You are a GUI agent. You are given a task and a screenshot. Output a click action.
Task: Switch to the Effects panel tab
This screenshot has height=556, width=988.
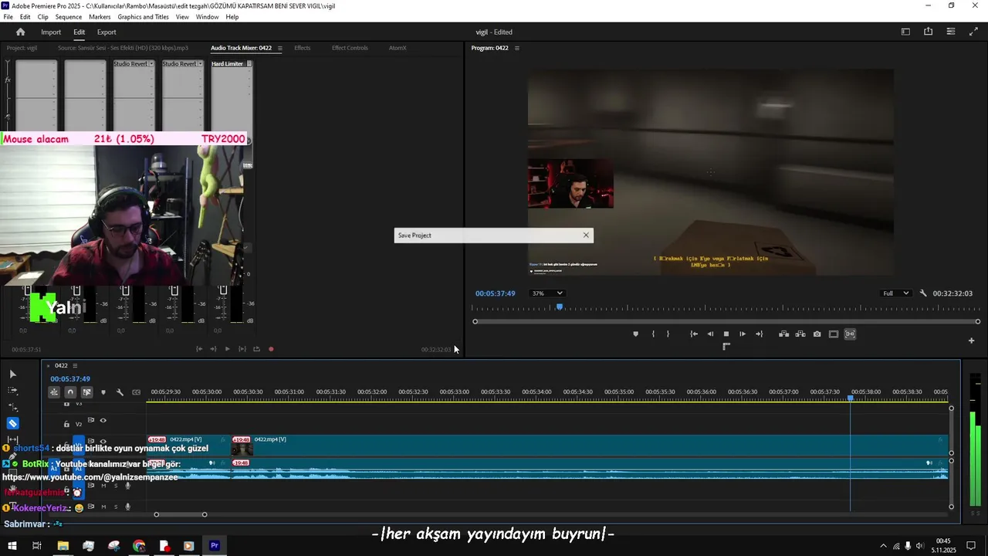point(303,48)
